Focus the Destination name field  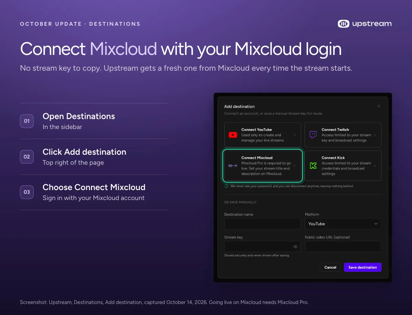pyautogui.click(x=262, y=224)
